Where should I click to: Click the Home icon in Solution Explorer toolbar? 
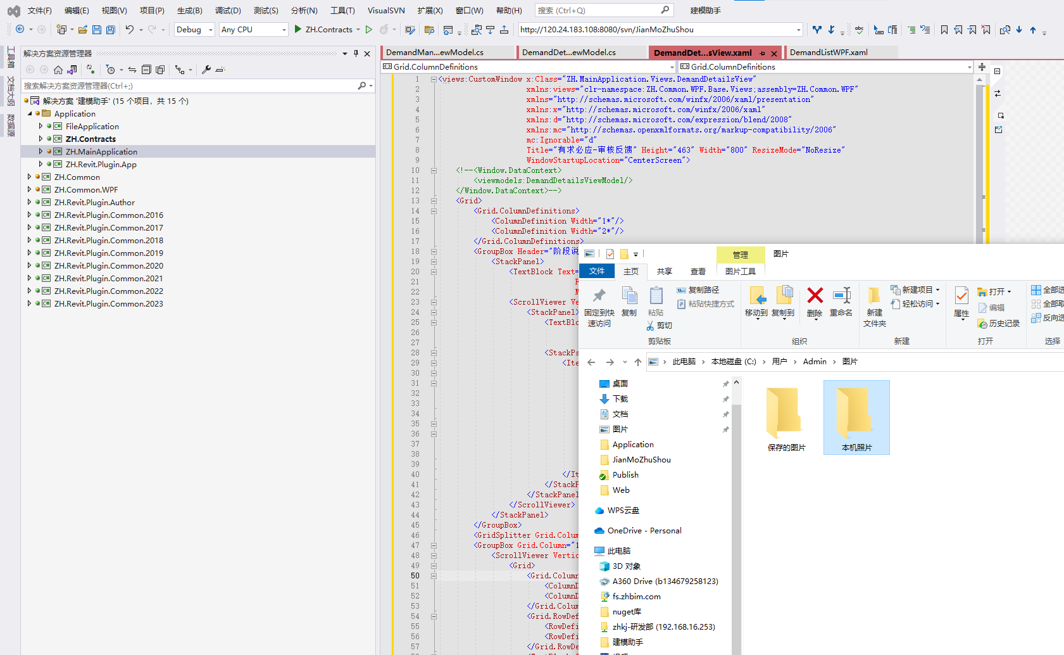(x=58, y=70)
